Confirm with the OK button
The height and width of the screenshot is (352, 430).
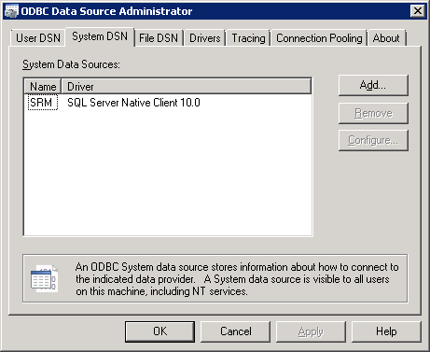(x=160, y=331)
